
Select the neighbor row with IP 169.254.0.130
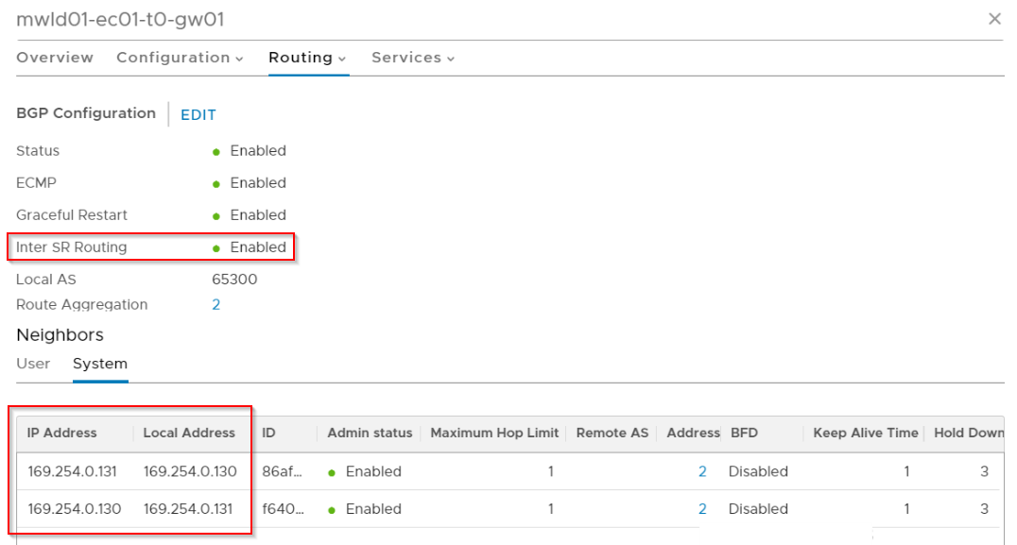click(x=75, y=509)
